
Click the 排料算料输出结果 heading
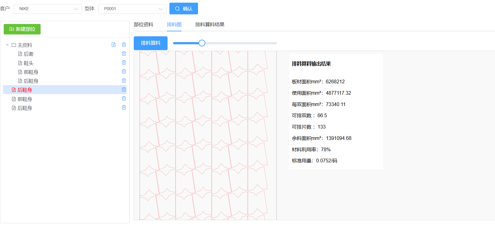311,64
